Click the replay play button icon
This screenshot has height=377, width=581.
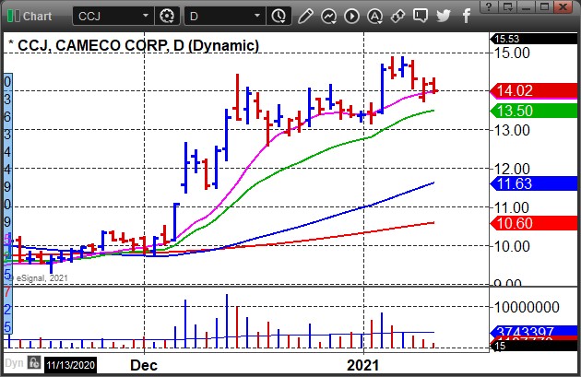click(x=351, y=17)
